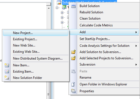Expand the first plus node under the project
This screenshot has height=99, width=140.
[x=62, y=13]
